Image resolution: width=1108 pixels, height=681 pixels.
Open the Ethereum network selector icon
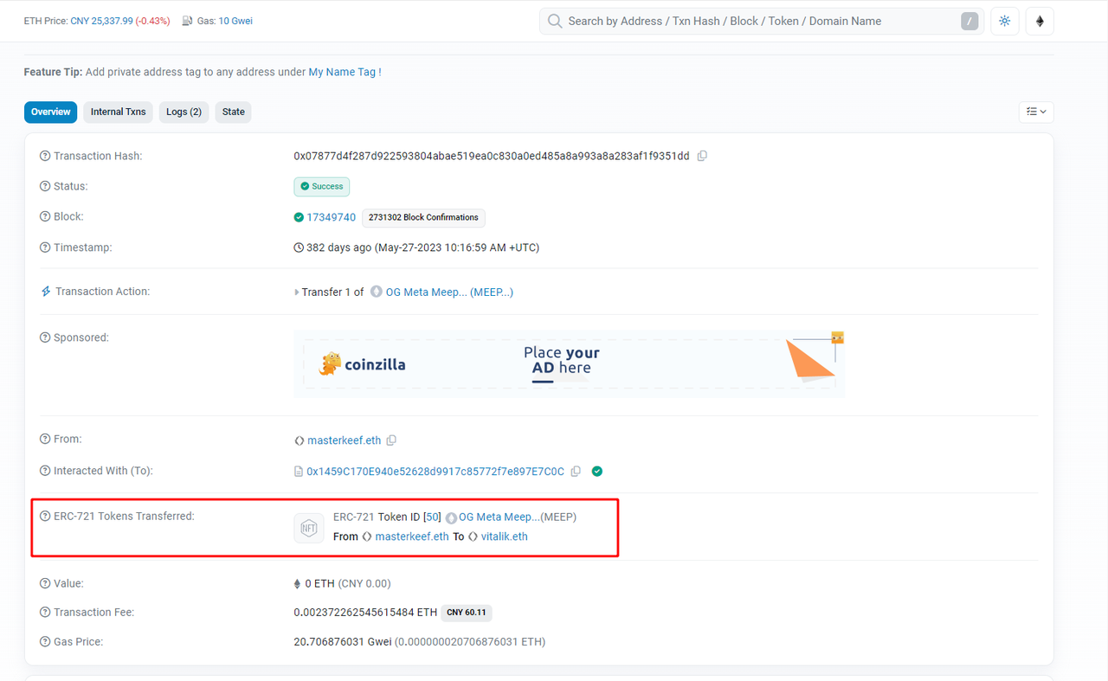pyautogui.click(x=1040, y=21)
